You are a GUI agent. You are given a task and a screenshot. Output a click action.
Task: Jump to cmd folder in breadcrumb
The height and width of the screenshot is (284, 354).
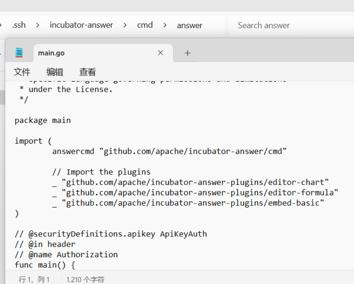(145, 25)
